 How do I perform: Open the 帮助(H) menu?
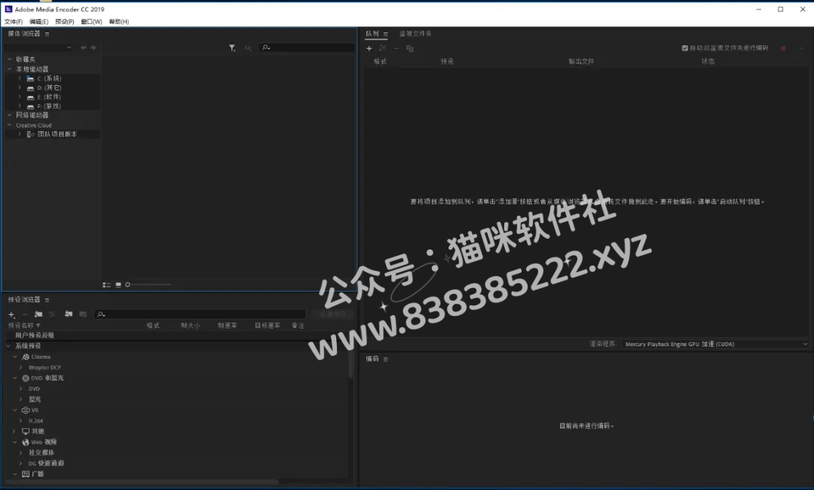[x=119, y=22]
